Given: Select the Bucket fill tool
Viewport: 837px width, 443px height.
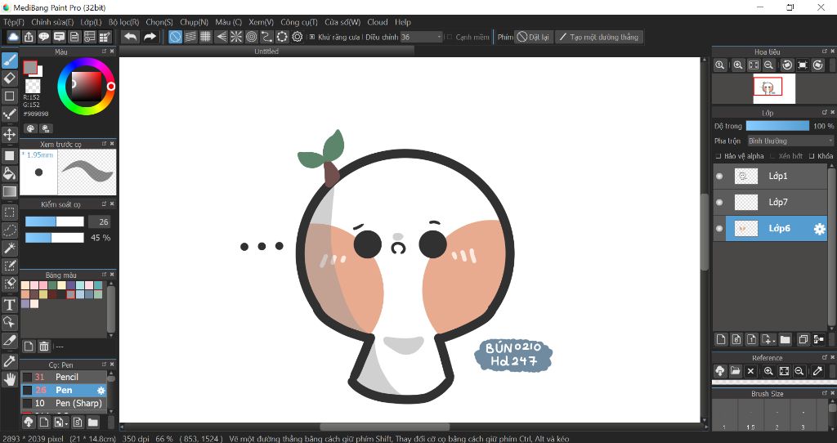Looking at the screenshot, I should [10, 173].
